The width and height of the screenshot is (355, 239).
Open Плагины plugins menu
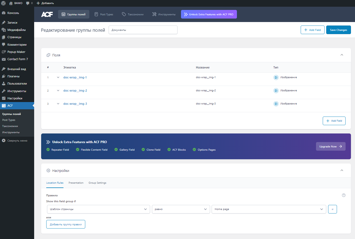click(x=17, y=76)
